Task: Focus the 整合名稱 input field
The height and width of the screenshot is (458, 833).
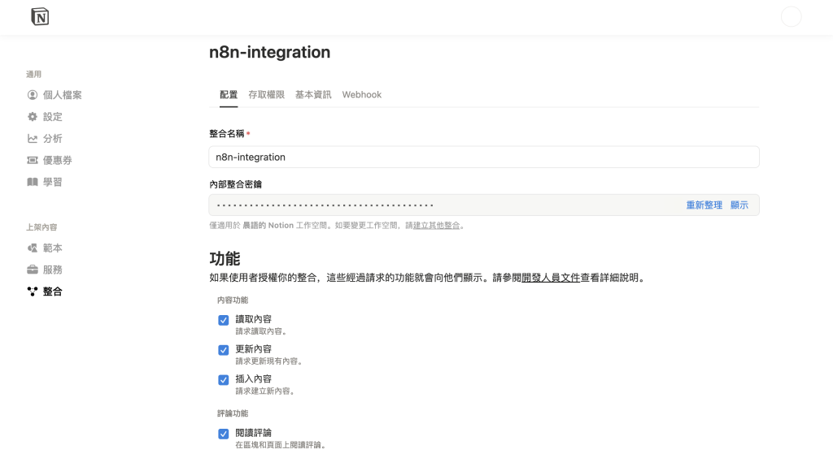Action: tap(484, 157)
